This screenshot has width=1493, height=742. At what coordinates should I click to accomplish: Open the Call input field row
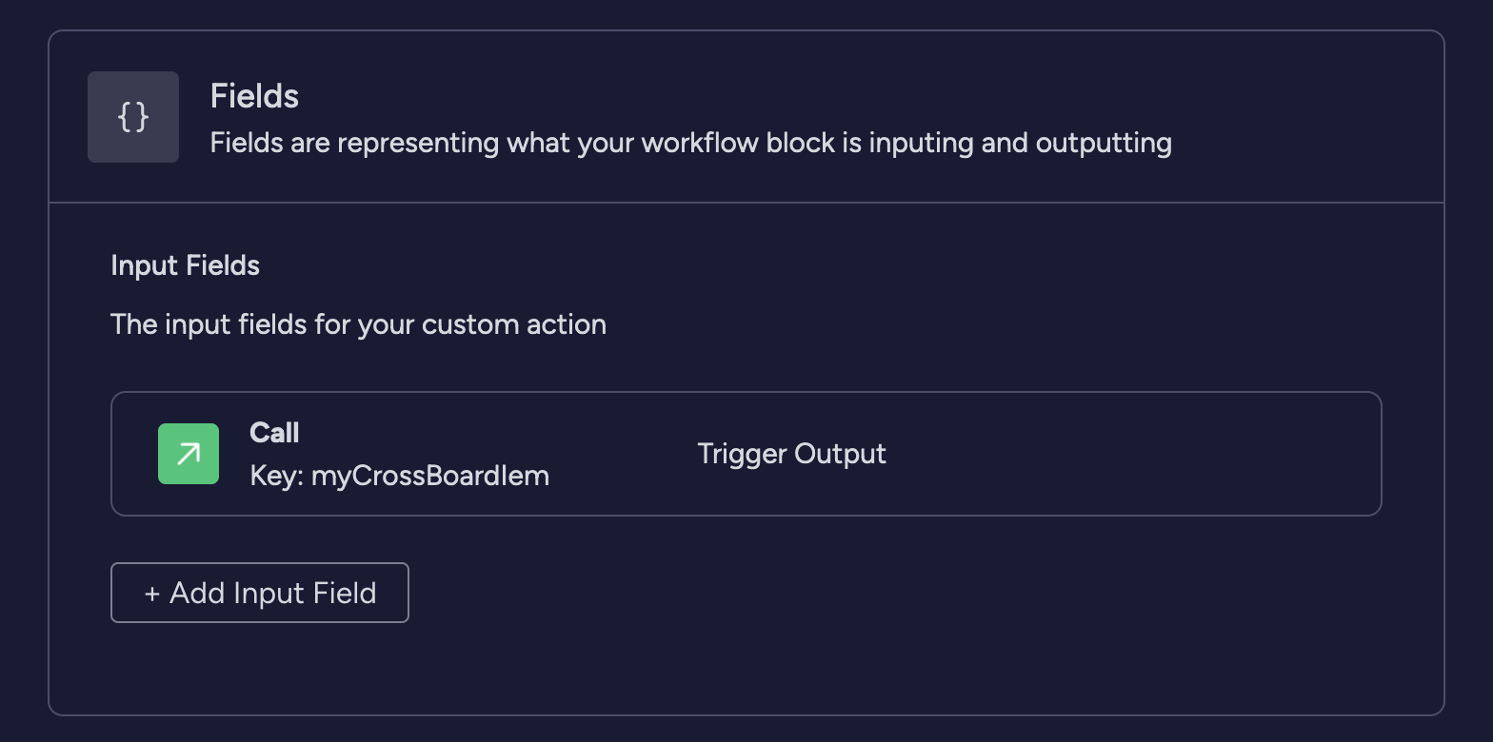click(746, 454)
